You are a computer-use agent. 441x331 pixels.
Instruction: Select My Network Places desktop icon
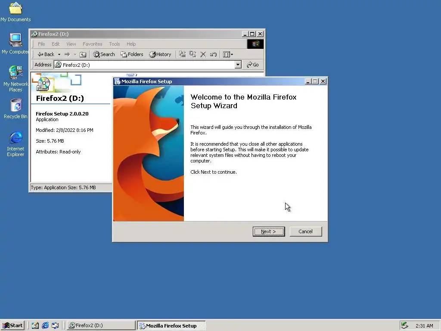[x=16, y=79]
